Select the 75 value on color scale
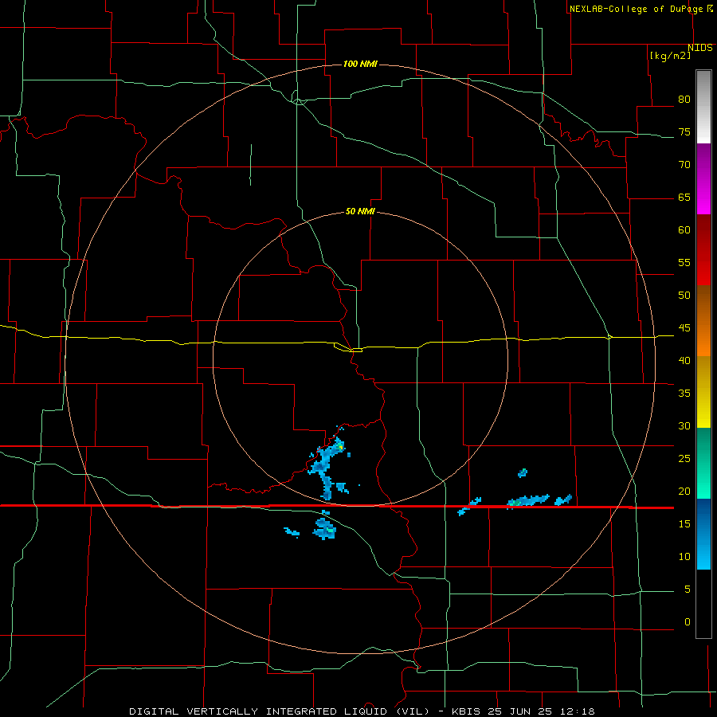 [x=684, y=131]
